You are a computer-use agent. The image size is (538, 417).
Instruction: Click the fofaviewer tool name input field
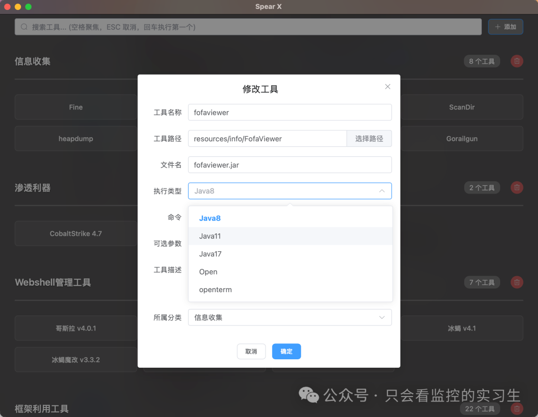click(290, 112)
